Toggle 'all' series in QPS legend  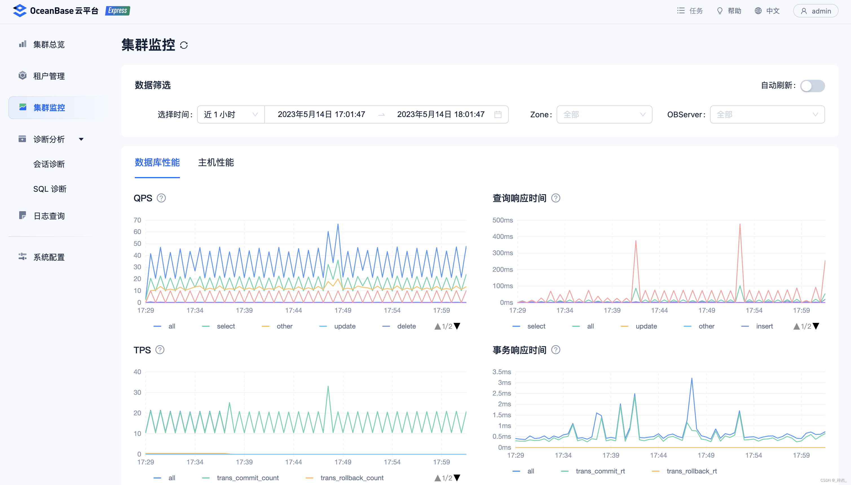coord(165,326)
